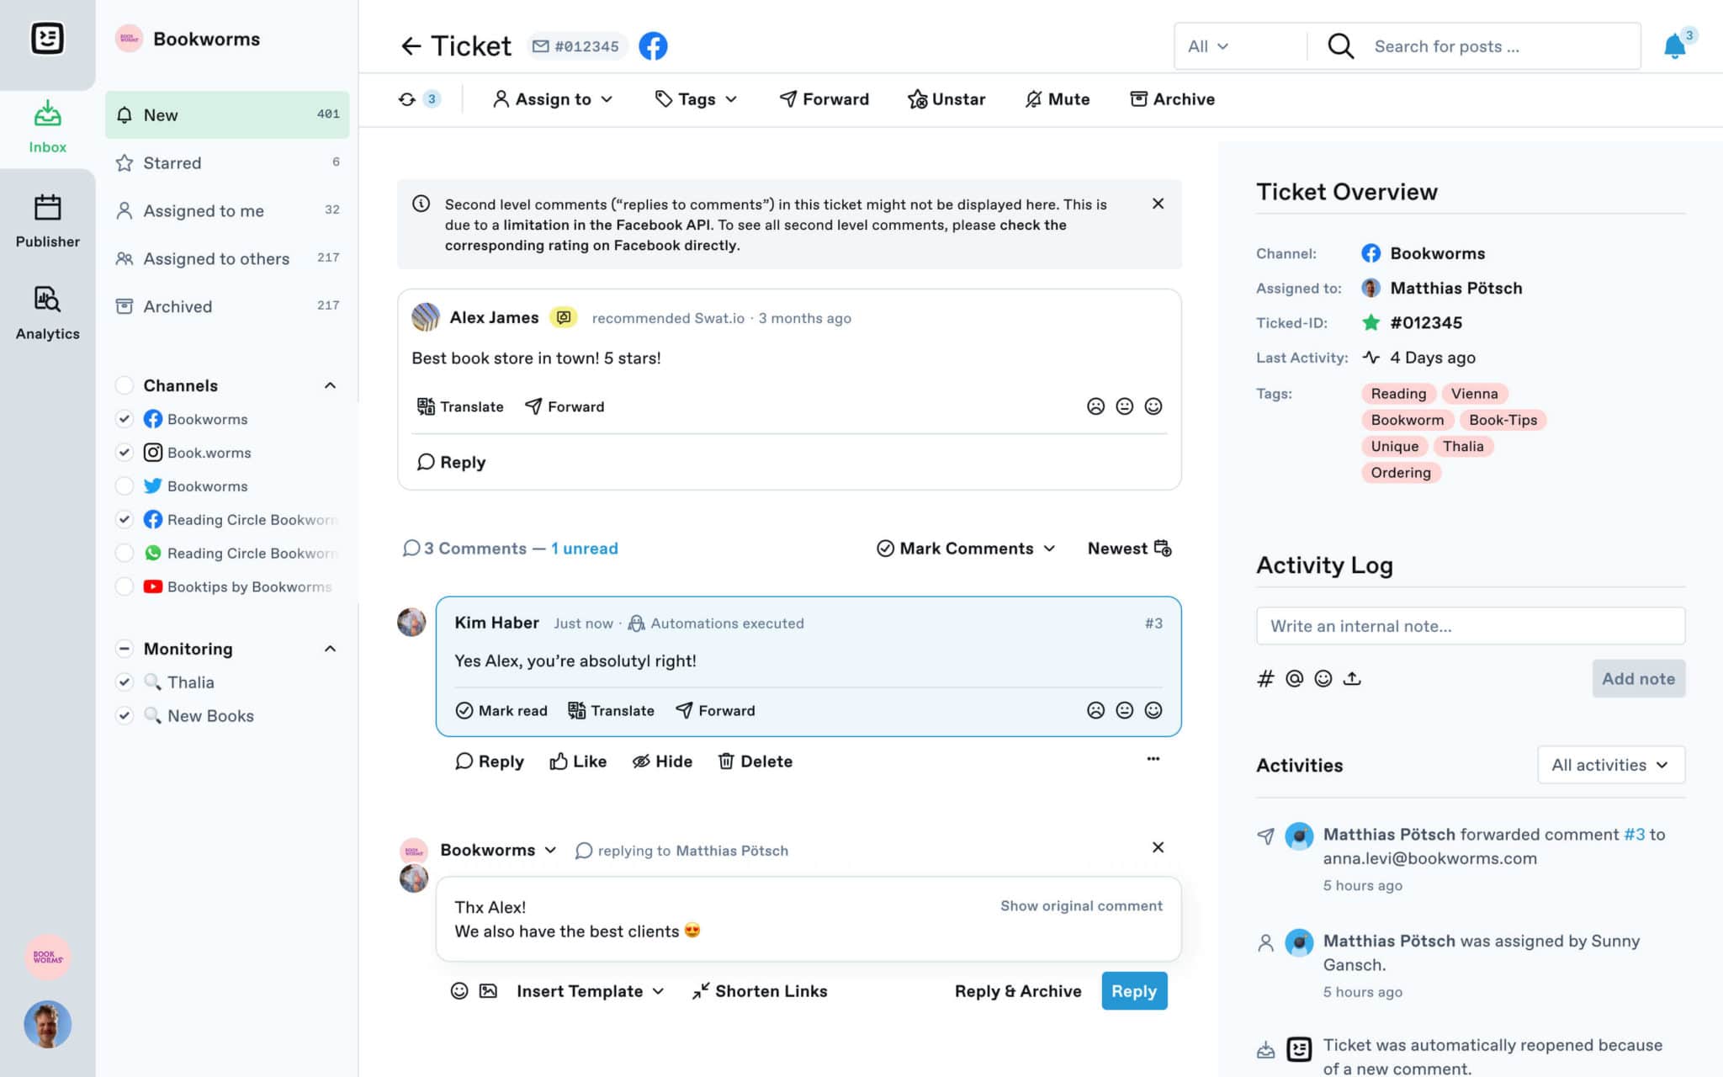This screenshot has height=1077, width=1723.
Task: Open the New inbox folder
Action: point(227,115)
